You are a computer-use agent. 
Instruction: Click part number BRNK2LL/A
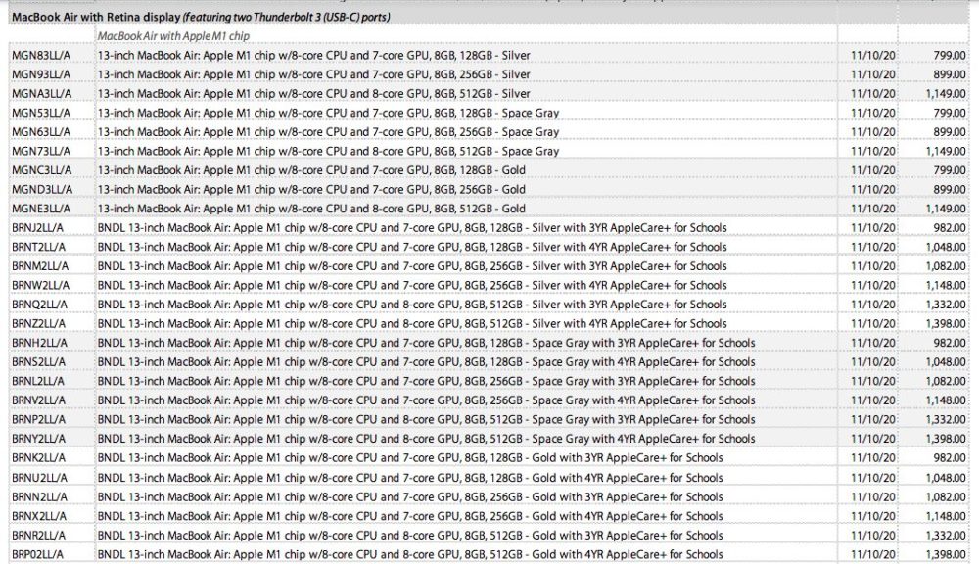39,458
